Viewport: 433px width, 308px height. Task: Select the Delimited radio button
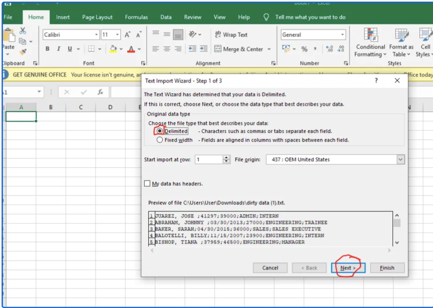(159, 131)
